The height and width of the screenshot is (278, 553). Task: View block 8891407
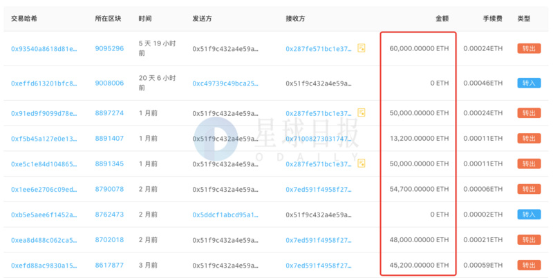(109, 138)
